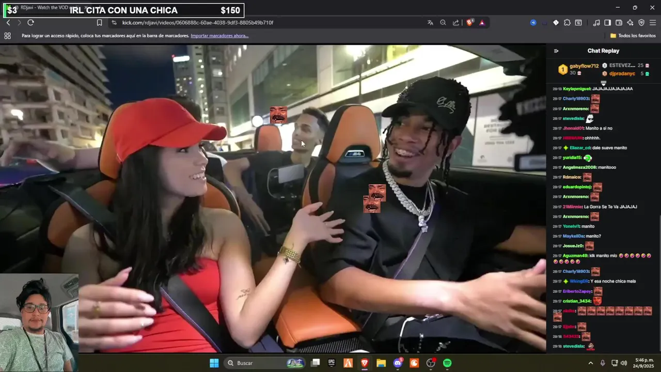
Task: Open Leo AI sparkle icon
Action: [630, 23]
